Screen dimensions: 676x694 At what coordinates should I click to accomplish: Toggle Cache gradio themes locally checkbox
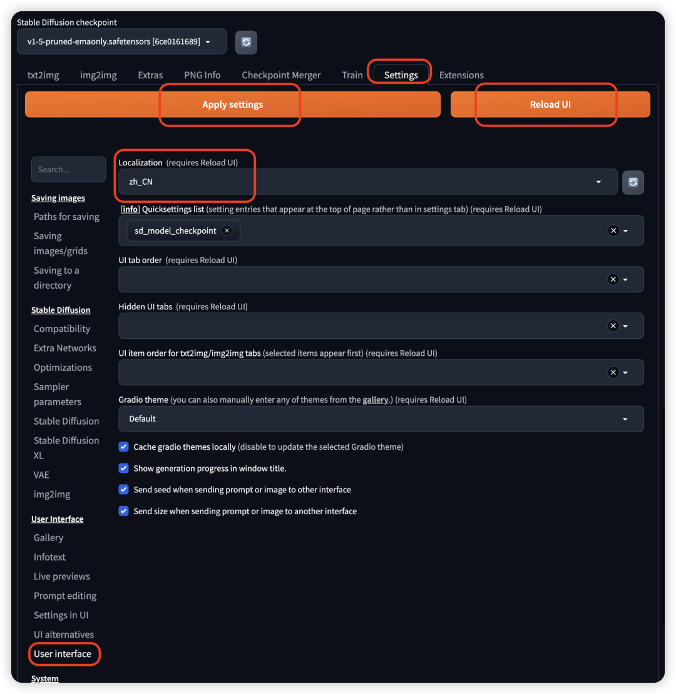click(x=123, y=447)
